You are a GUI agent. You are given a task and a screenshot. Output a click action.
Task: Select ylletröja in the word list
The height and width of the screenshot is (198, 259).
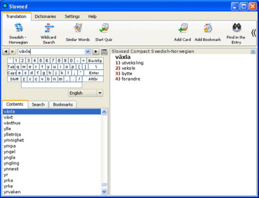coord(51,135)
